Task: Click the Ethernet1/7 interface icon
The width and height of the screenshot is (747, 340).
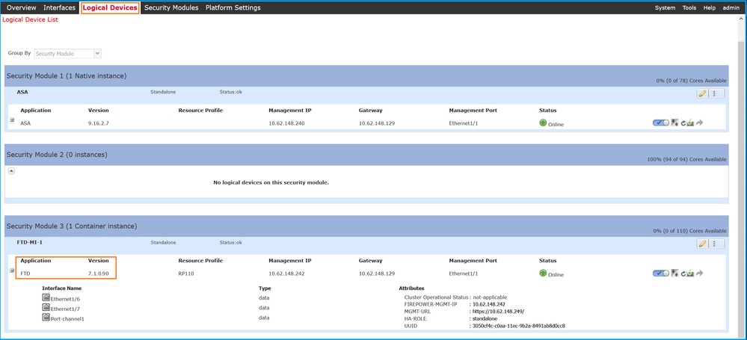Action: click(x=46, y=307)
